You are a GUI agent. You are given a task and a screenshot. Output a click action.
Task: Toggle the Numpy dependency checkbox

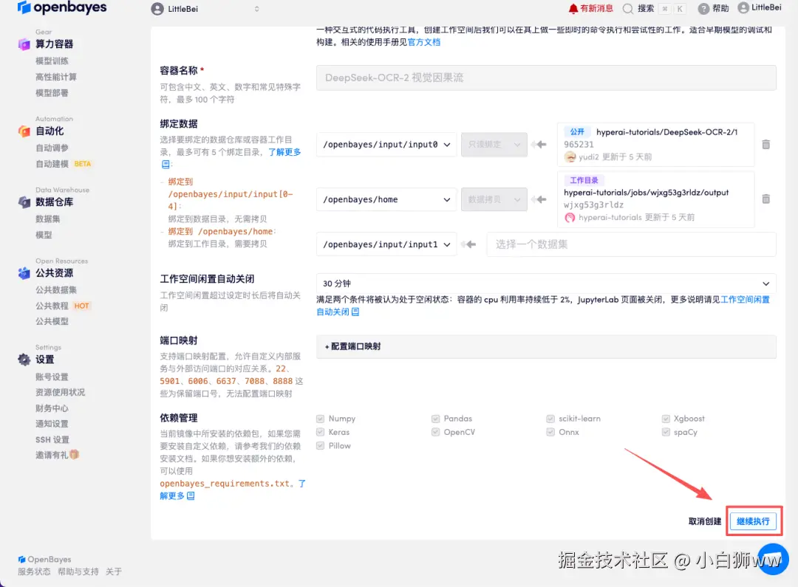tap(320, 419)
